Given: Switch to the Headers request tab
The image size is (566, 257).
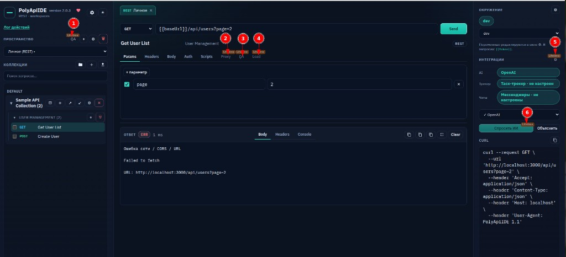Looking at the screenshot, I should coord(151,56).
